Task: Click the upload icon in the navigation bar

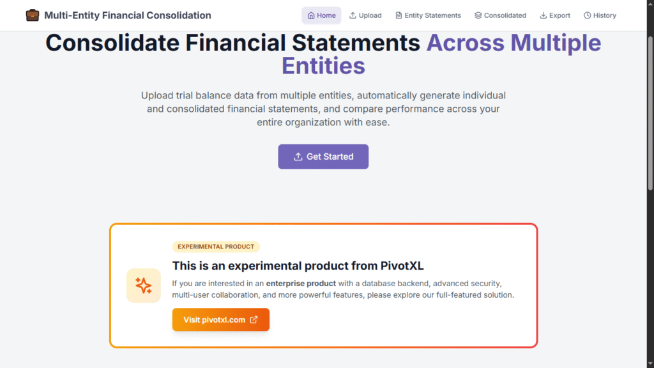Action: [x=353, y=15]
